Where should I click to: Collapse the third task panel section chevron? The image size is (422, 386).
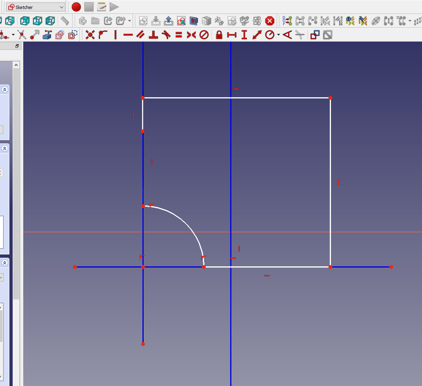tap(5, 263)
